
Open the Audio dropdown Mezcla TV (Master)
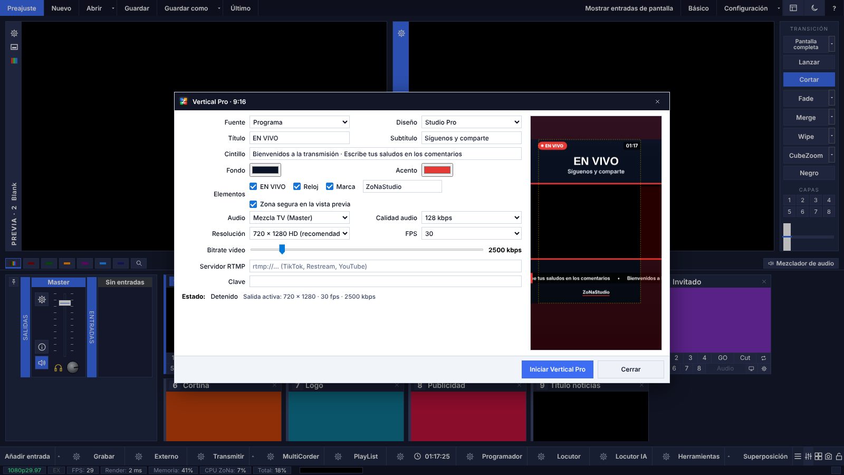[300, 218]
